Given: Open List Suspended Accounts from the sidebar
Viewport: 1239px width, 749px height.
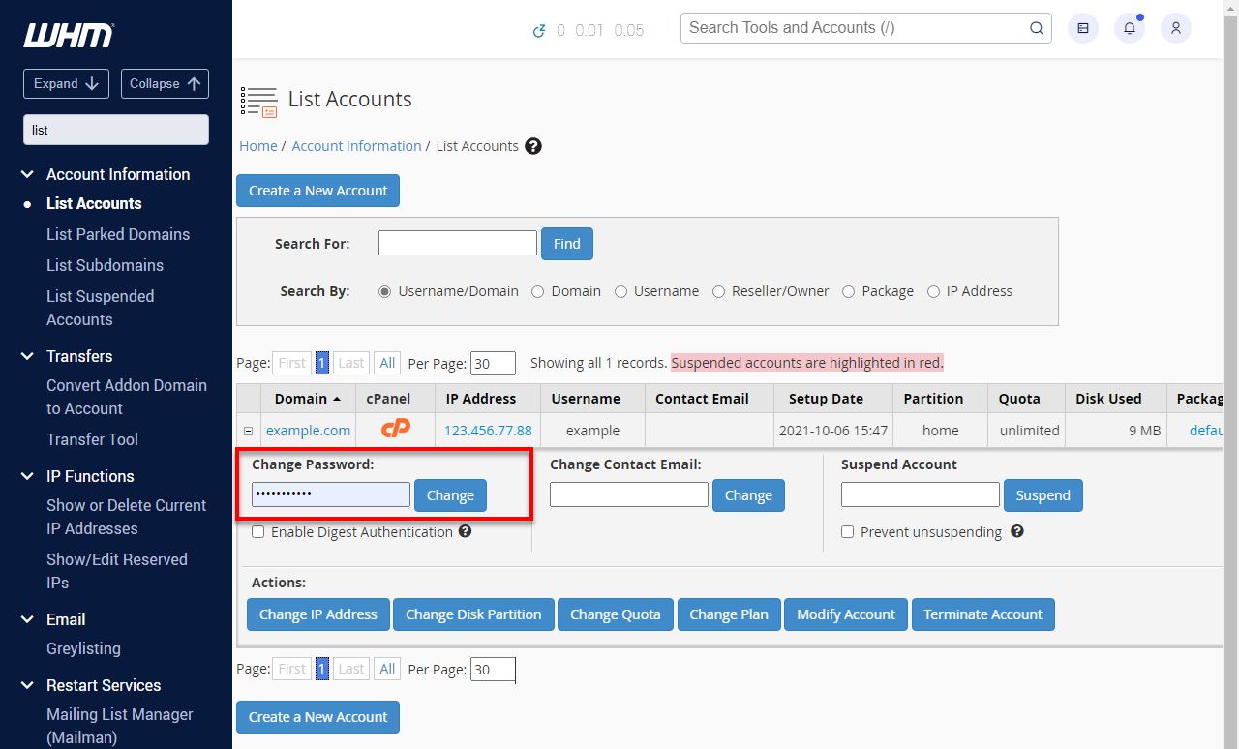Looking at the screenshot, I should coord(100,307).
